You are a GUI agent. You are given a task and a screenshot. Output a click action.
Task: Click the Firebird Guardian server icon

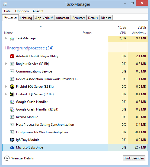pyautogui.click(x=12, y=94)
